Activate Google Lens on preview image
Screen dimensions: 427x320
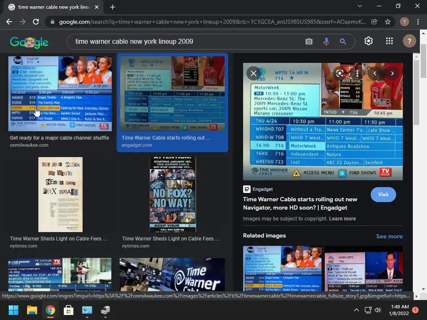coord(339,73)
